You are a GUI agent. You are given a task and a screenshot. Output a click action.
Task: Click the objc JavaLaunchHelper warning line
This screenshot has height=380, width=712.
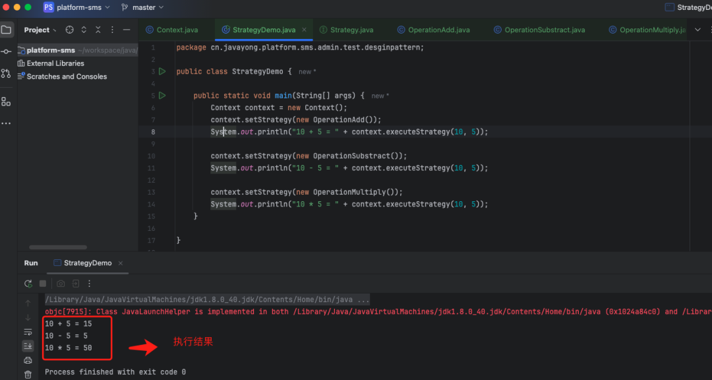pos(378,312)
